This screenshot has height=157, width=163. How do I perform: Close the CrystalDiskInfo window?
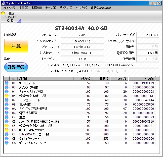[159, 3]
